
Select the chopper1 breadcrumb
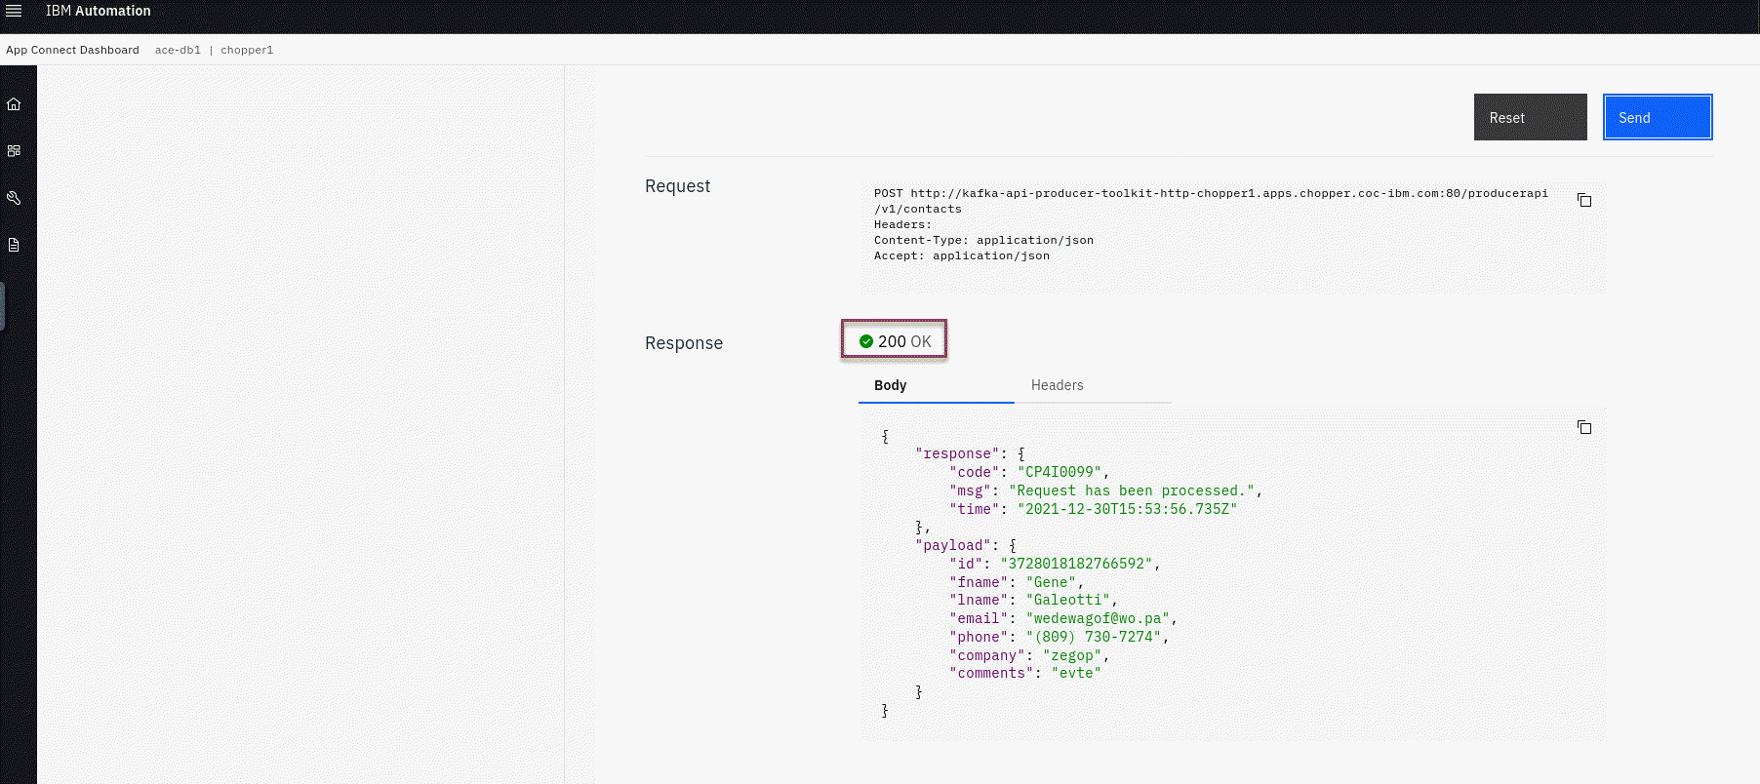[x=247, y=50]
